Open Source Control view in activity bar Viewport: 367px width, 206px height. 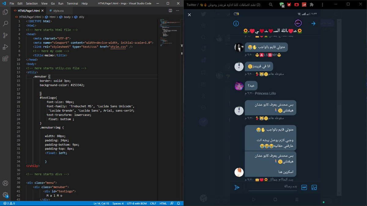click(5, 35)
